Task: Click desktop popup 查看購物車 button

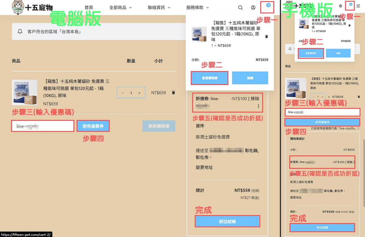Action: tap(210, 78)
